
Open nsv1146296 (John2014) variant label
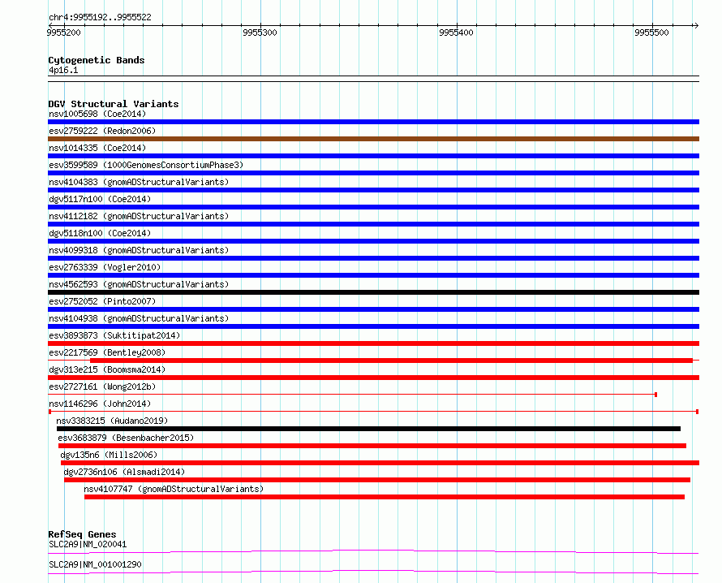pos(100,404)
